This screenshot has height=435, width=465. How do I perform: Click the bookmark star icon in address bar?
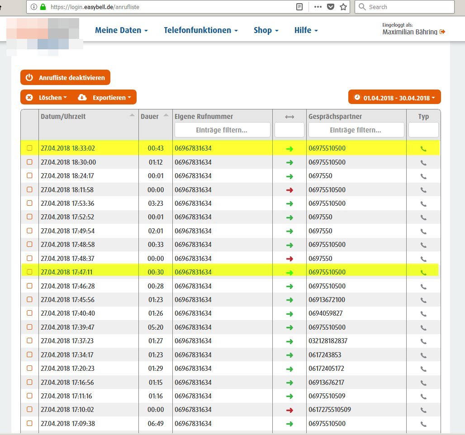tap(343, 7)
